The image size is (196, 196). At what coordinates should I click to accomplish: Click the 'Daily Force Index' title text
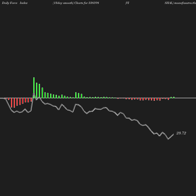pos(15,3)
